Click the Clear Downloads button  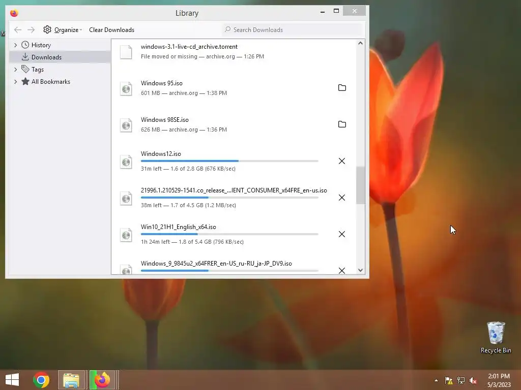pos(111,30)
